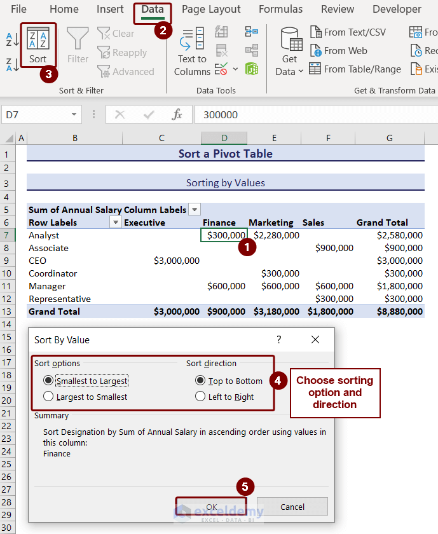Click Sort a Pivot Table title cell
438x534 pixels.
coord(226,153)
